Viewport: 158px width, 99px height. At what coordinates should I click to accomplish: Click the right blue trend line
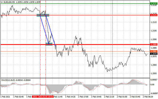(x=50, y=30)
